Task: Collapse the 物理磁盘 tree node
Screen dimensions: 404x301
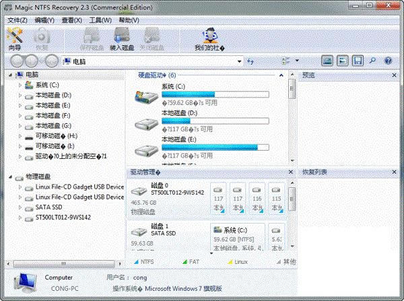Action: [10, 177]
